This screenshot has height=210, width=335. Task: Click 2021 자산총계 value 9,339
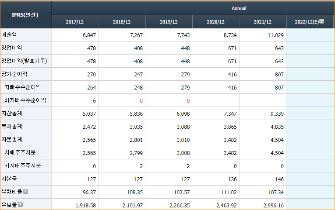[x=277, y=114]
